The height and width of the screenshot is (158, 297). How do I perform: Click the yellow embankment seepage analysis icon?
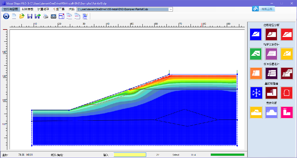[256, 112]
